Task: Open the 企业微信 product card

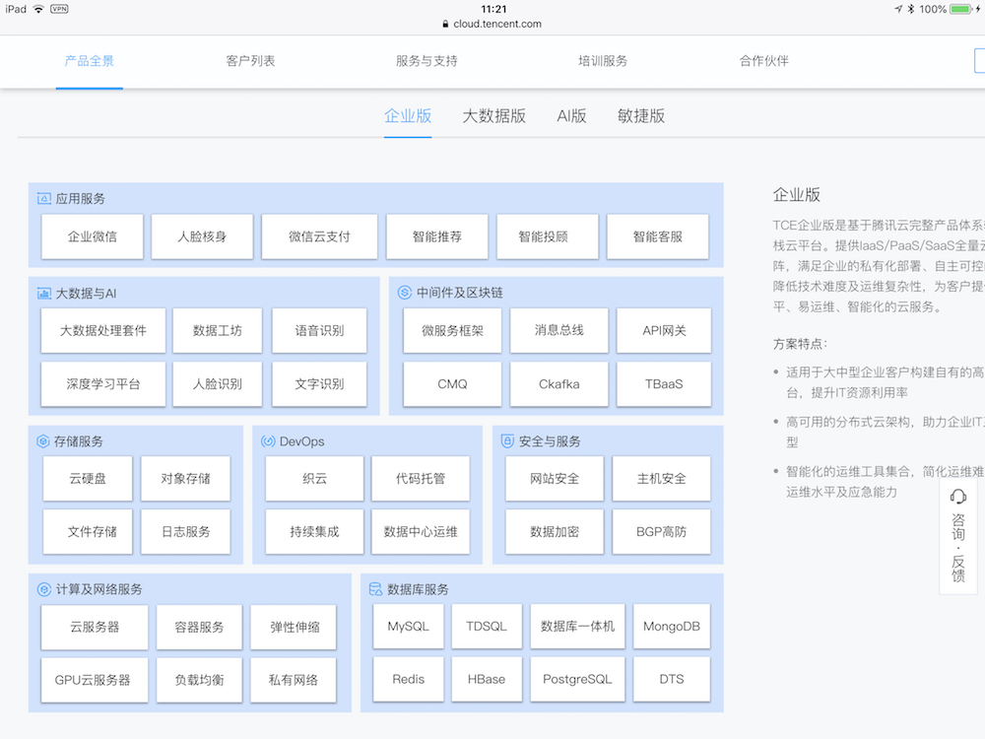Action: 93,236
